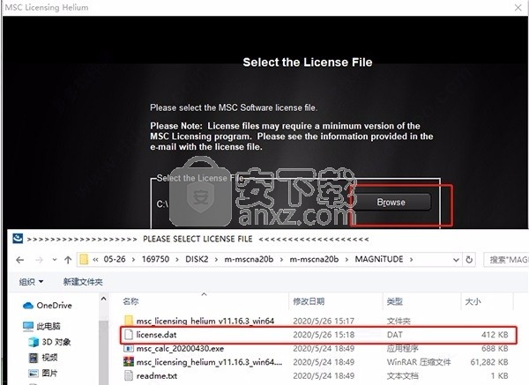The width and height of the screenshot is (529, 385).
Task: Go forward in the file dialog
Action: tap(39, 260)
